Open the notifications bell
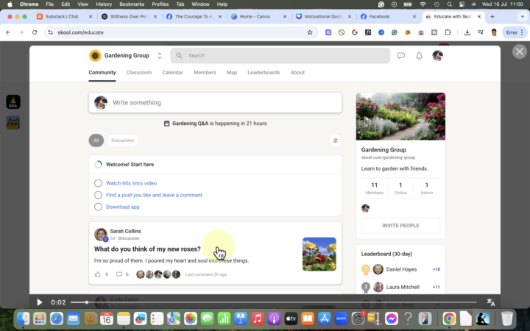 click(419, 56)
